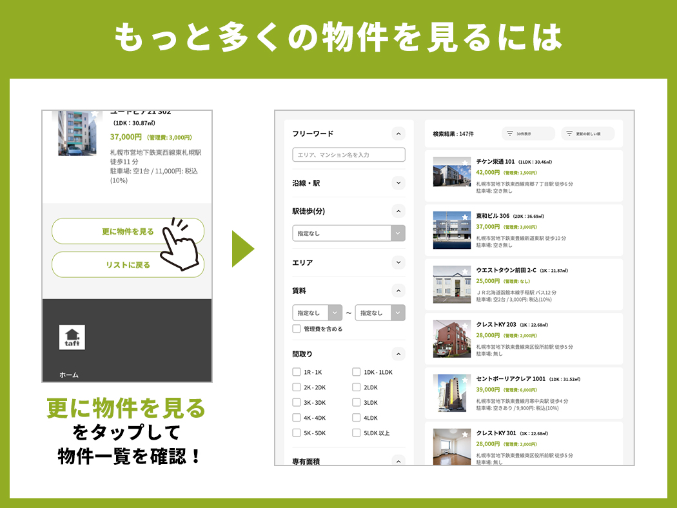
Task: Click the チケン栄通 101 property photo
Action: pyautogui.click(x=452, y=171)
